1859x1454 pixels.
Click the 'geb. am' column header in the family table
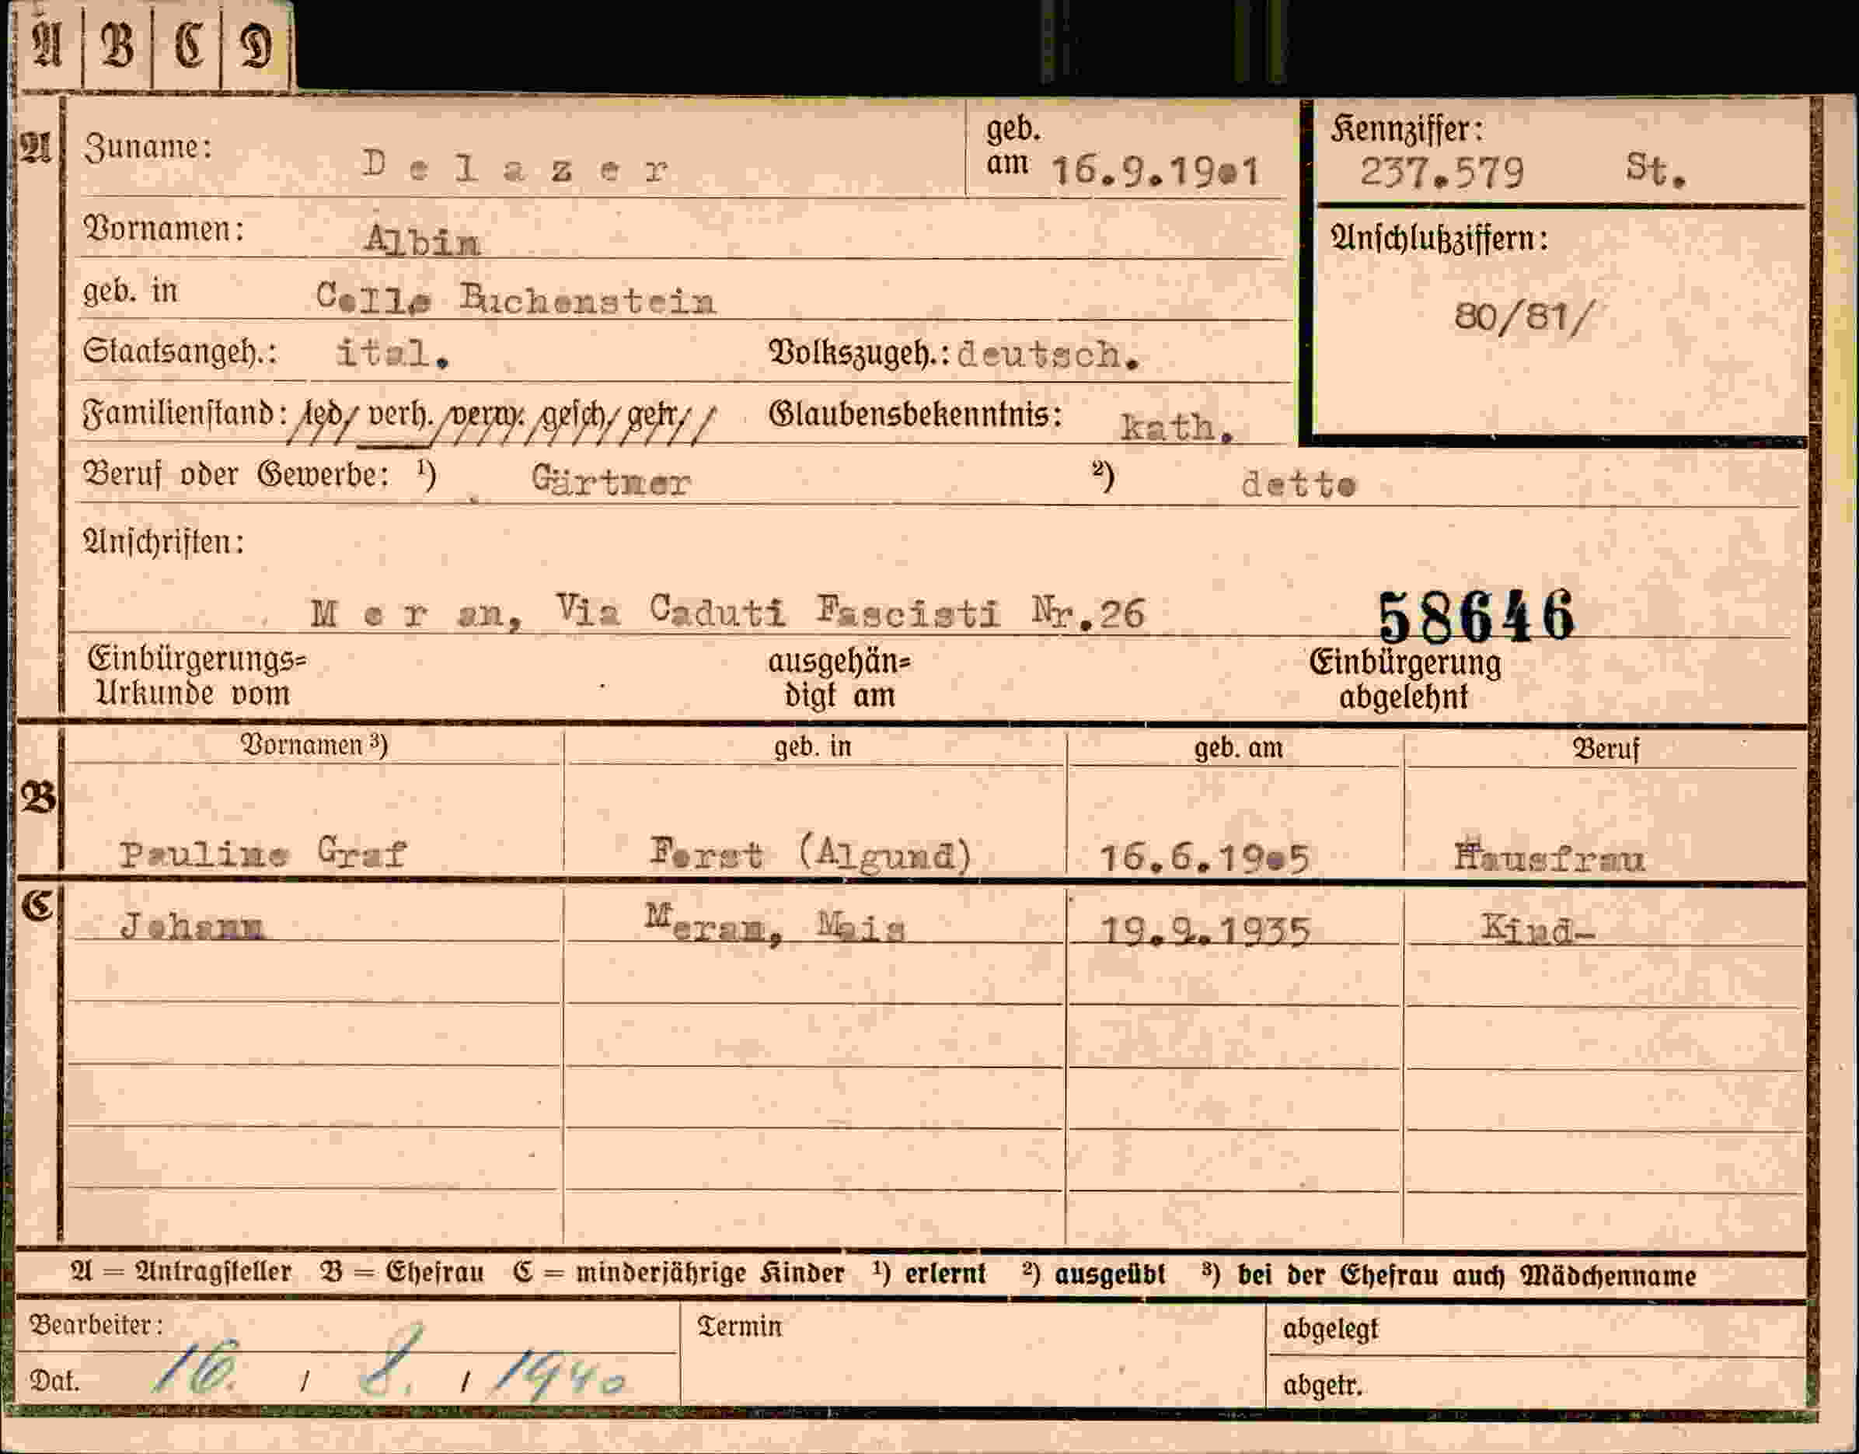coord(1239,748)
